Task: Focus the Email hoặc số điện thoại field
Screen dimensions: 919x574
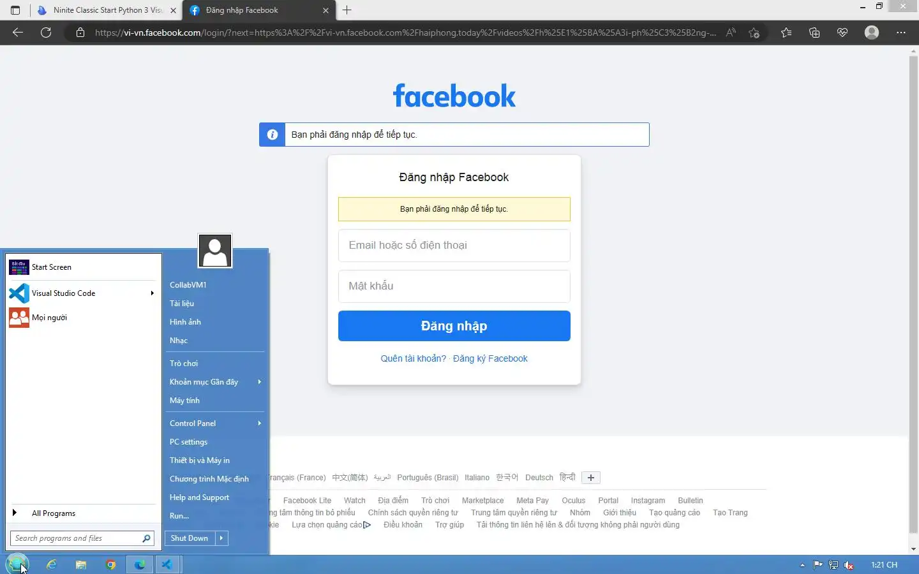Action: pyautogui.click(x=454, y=246)
